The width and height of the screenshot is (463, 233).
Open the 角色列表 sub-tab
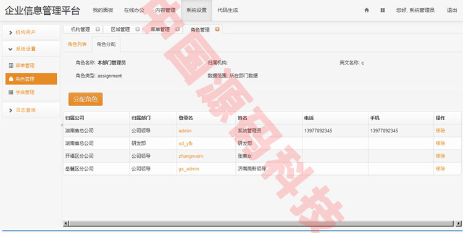(x=77, y=44)
